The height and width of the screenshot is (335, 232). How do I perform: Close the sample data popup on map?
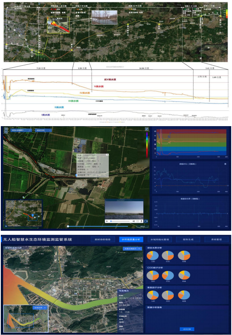(x=107, y=155)
